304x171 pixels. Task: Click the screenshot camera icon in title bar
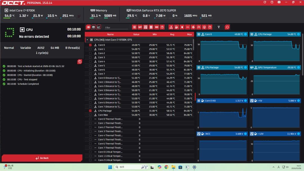click(279, 2)
